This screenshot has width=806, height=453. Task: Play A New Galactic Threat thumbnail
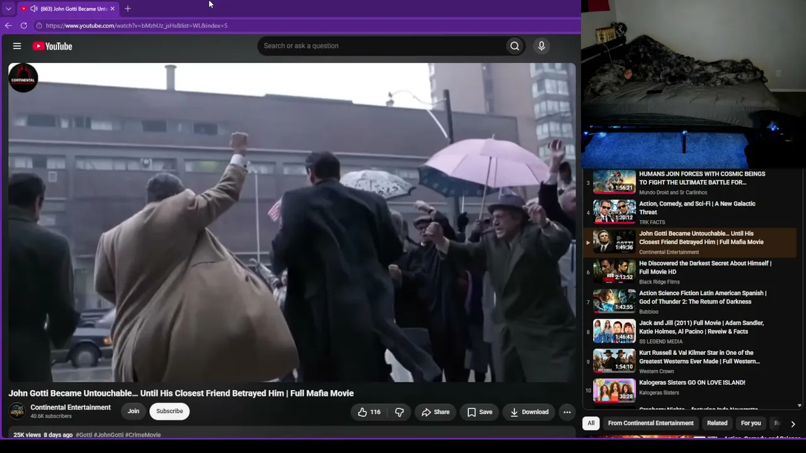coord(615,212)
